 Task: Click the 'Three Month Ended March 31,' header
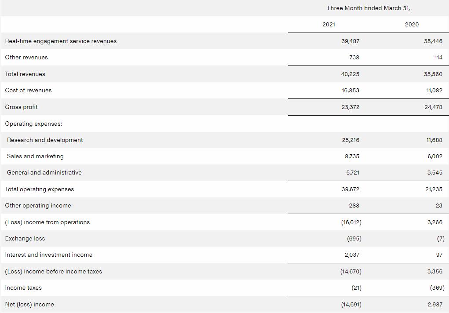tap(368, 8)
